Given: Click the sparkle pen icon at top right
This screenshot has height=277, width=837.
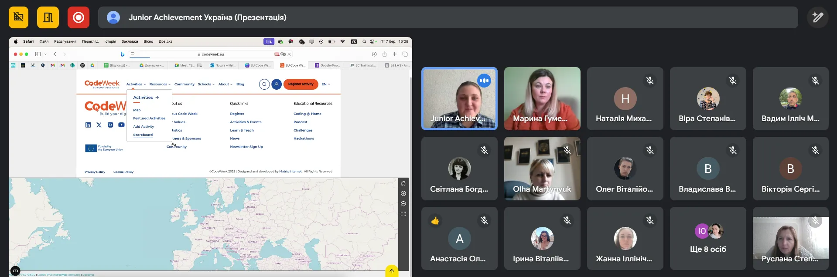Looking at the screenshot, I should tap(817, 17).
